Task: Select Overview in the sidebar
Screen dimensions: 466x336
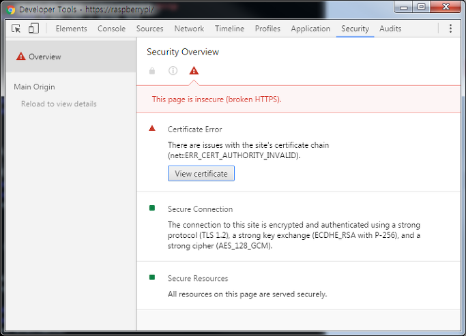Action: coord(71,57)
